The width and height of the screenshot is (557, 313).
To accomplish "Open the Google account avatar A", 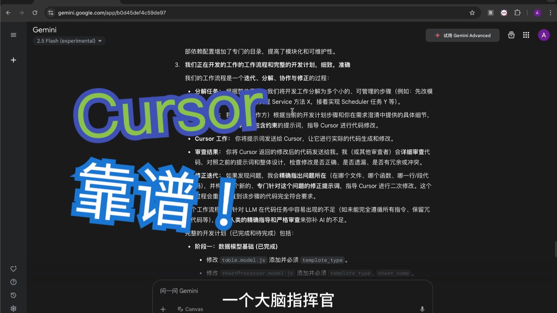I will [x=544, y=35].
